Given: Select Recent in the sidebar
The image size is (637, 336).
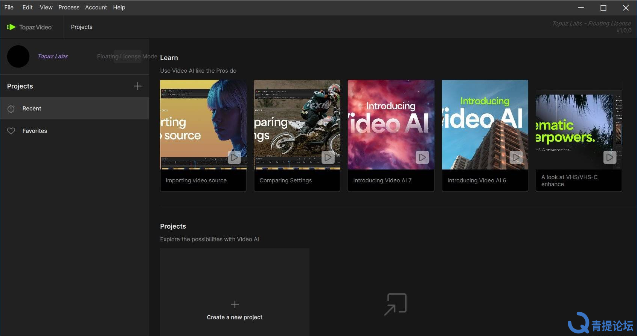Looking at the screenshot, I should (32, 108).
